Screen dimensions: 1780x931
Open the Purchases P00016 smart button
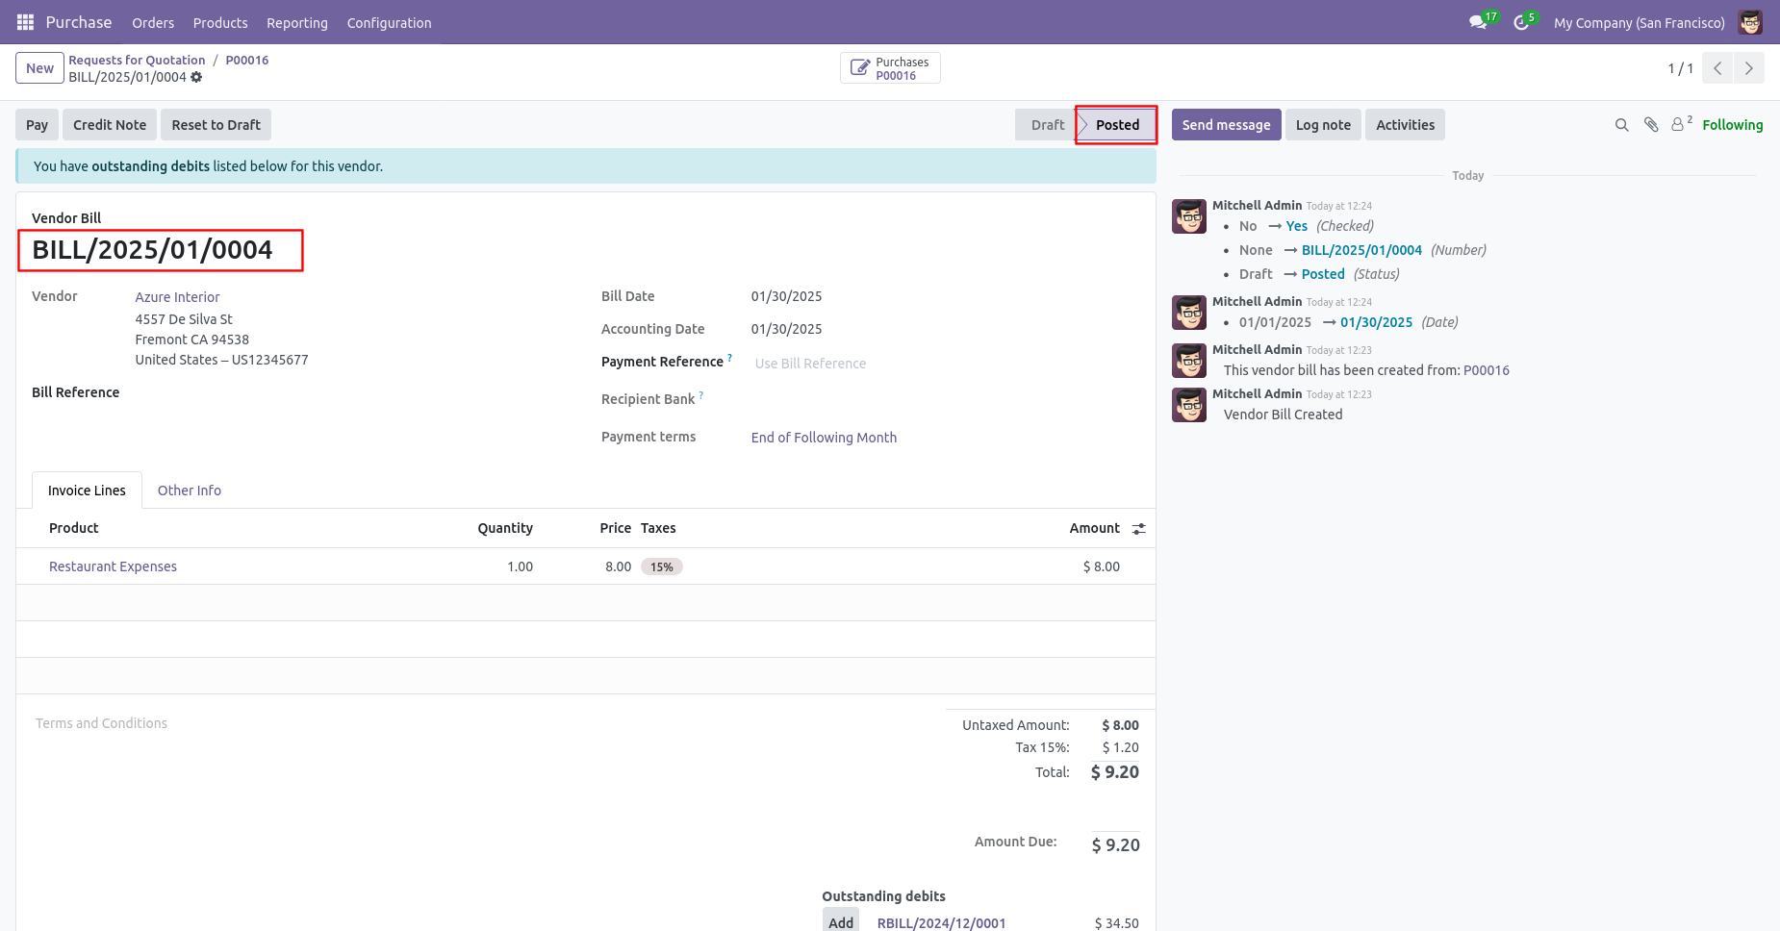click(x=890, y=68)
